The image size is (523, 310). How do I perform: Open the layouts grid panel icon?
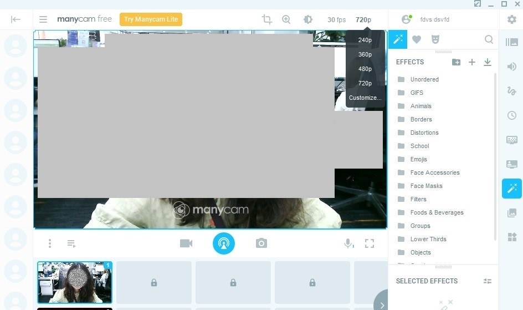coord(512,237)
